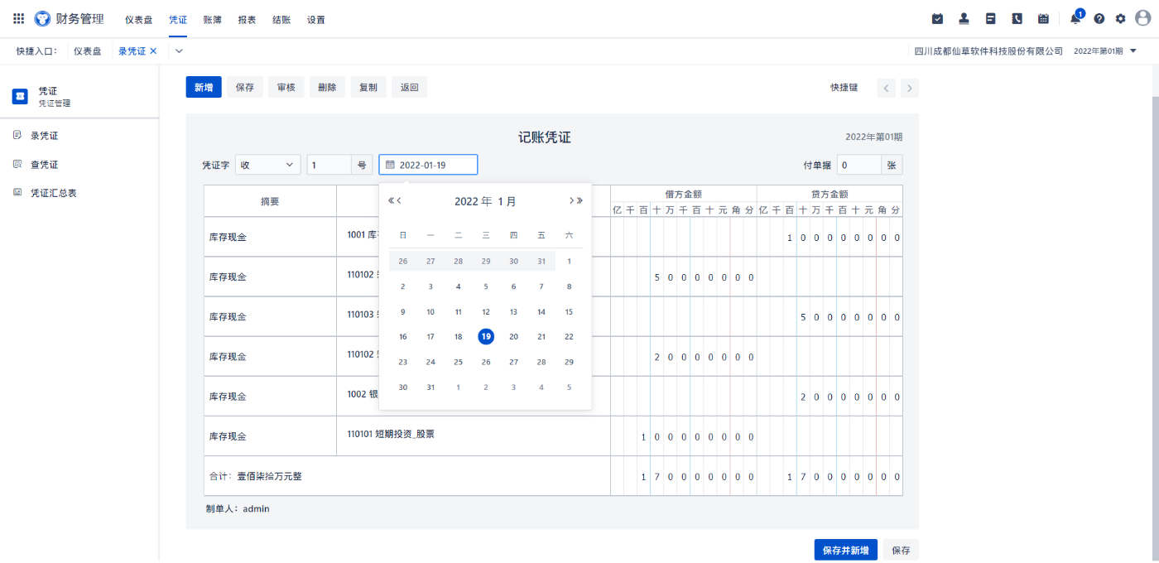Image resolution: width=1159 pixels, height=563 pixels.
Task: Open 查凭证 from the sidebar
Action: pos(44,165)
